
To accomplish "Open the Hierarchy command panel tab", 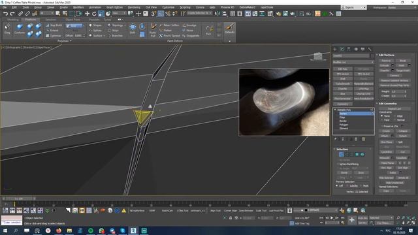I will click(x=349, y=49).
